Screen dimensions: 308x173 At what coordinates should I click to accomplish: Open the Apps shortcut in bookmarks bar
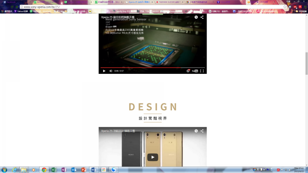tap(7, 12)
